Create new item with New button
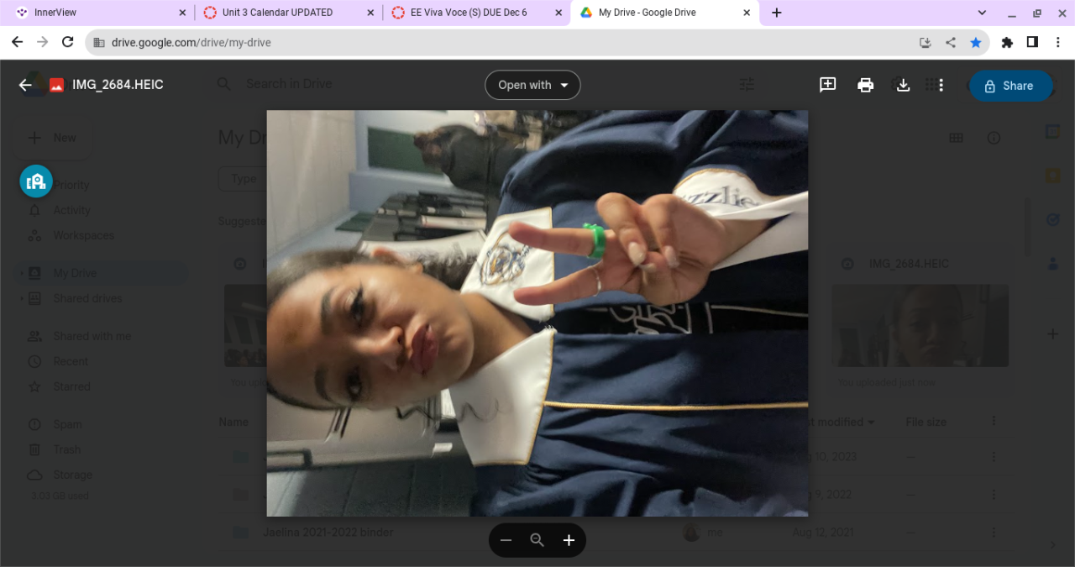Viewport: 1075px width, 567px height. click(x=52, y=138)
